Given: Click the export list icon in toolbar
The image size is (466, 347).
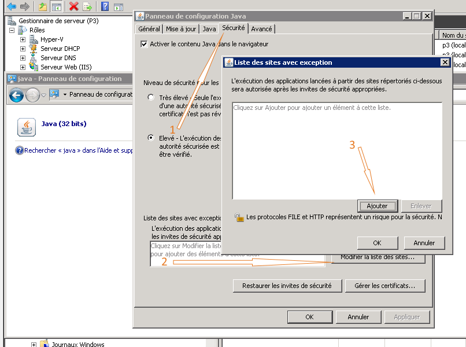Looking at the screenshot, I should (87, 6).
